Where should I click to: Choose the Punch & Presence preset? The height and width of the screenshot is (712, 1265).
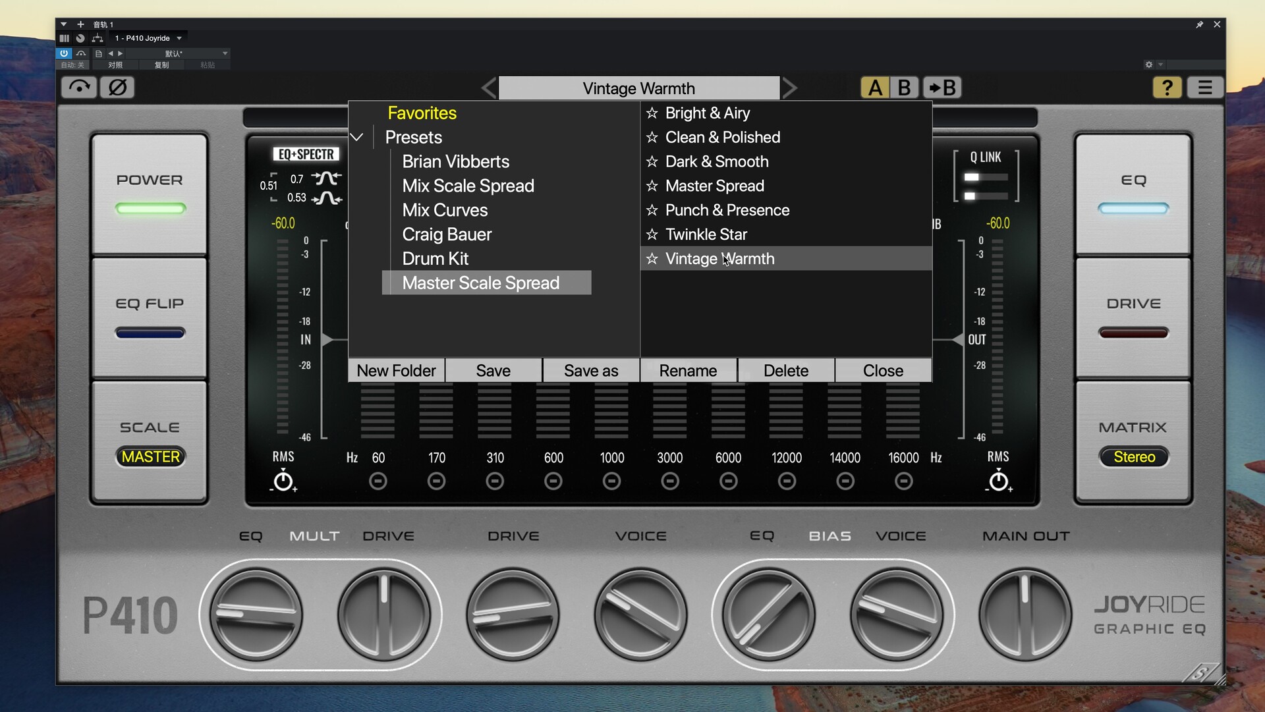727,210
